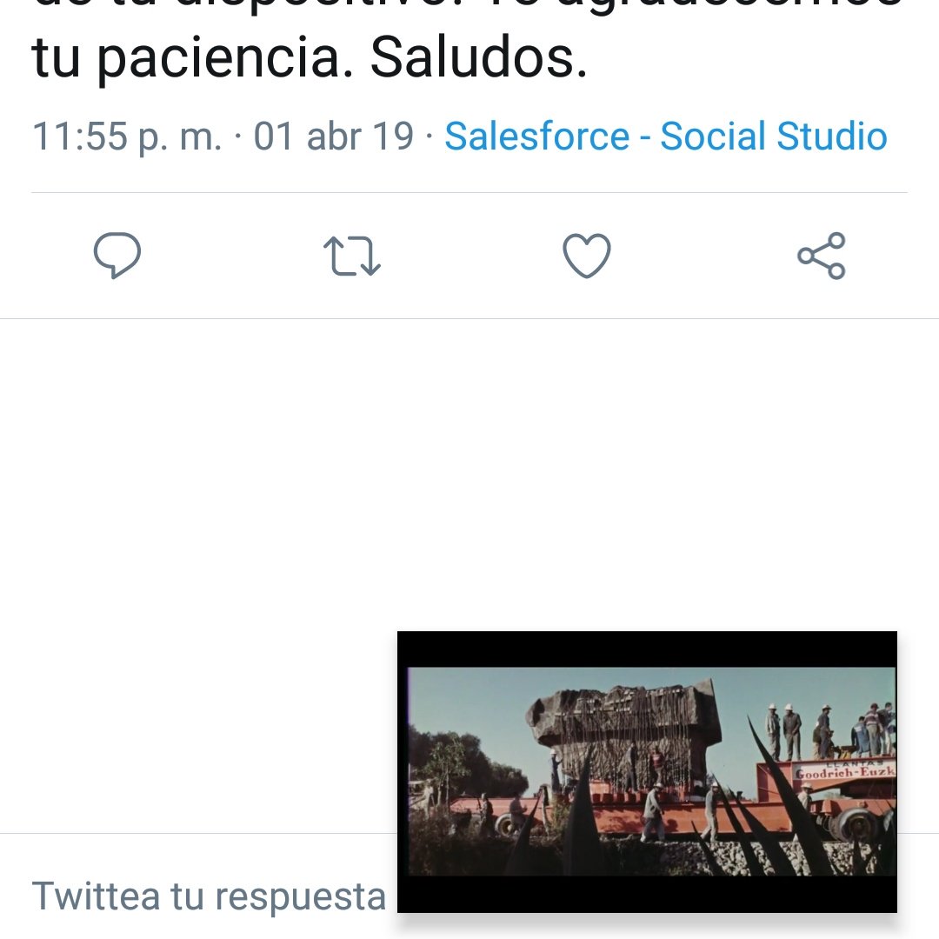The width and height of the screenshot is (939, 939).
Task: Click the 11:55 p. m. timestamp
Action: click(127, 137)
